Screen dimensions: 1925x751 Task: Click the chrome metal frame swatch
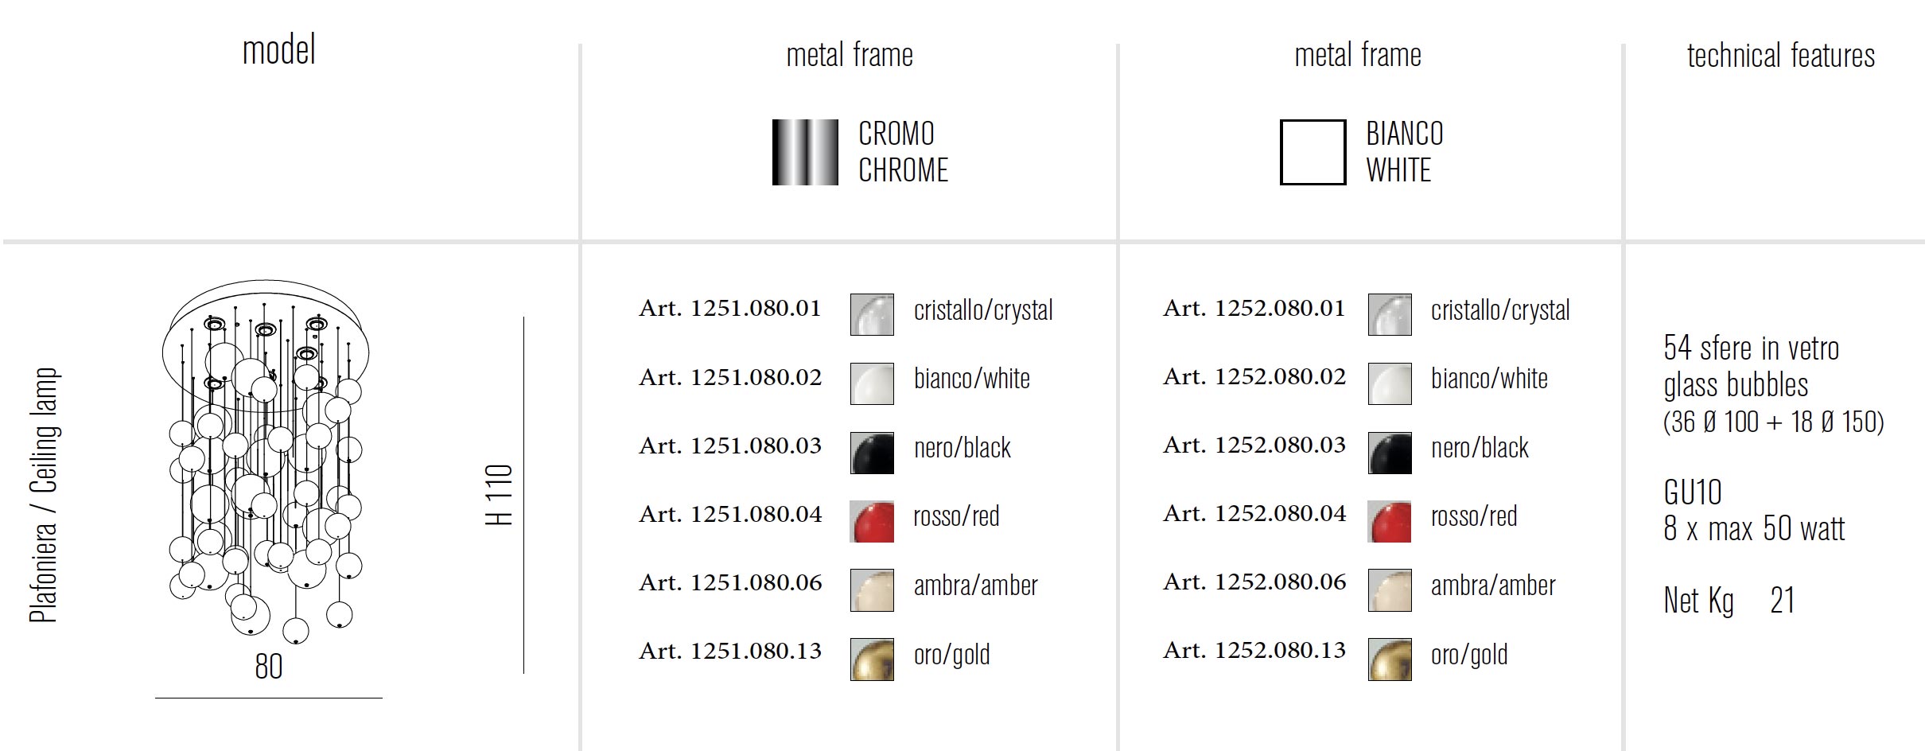[x=805, y=153]
